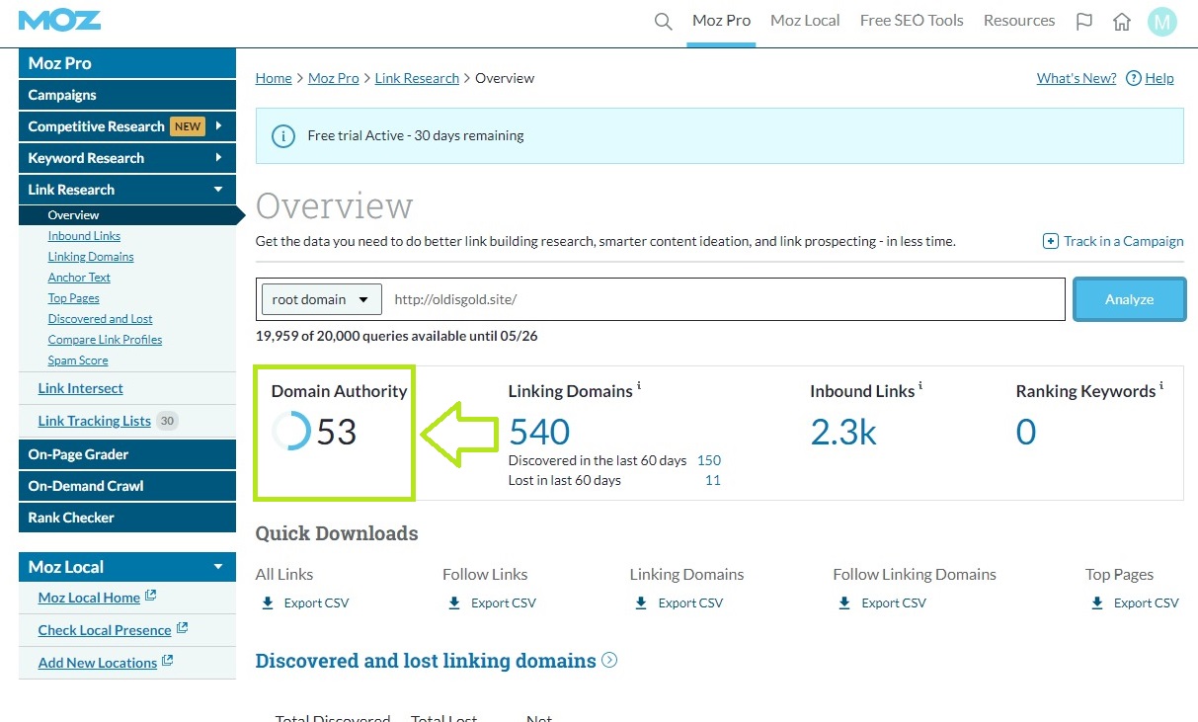Open the Free SEO Tools menu

click(911, 21)
